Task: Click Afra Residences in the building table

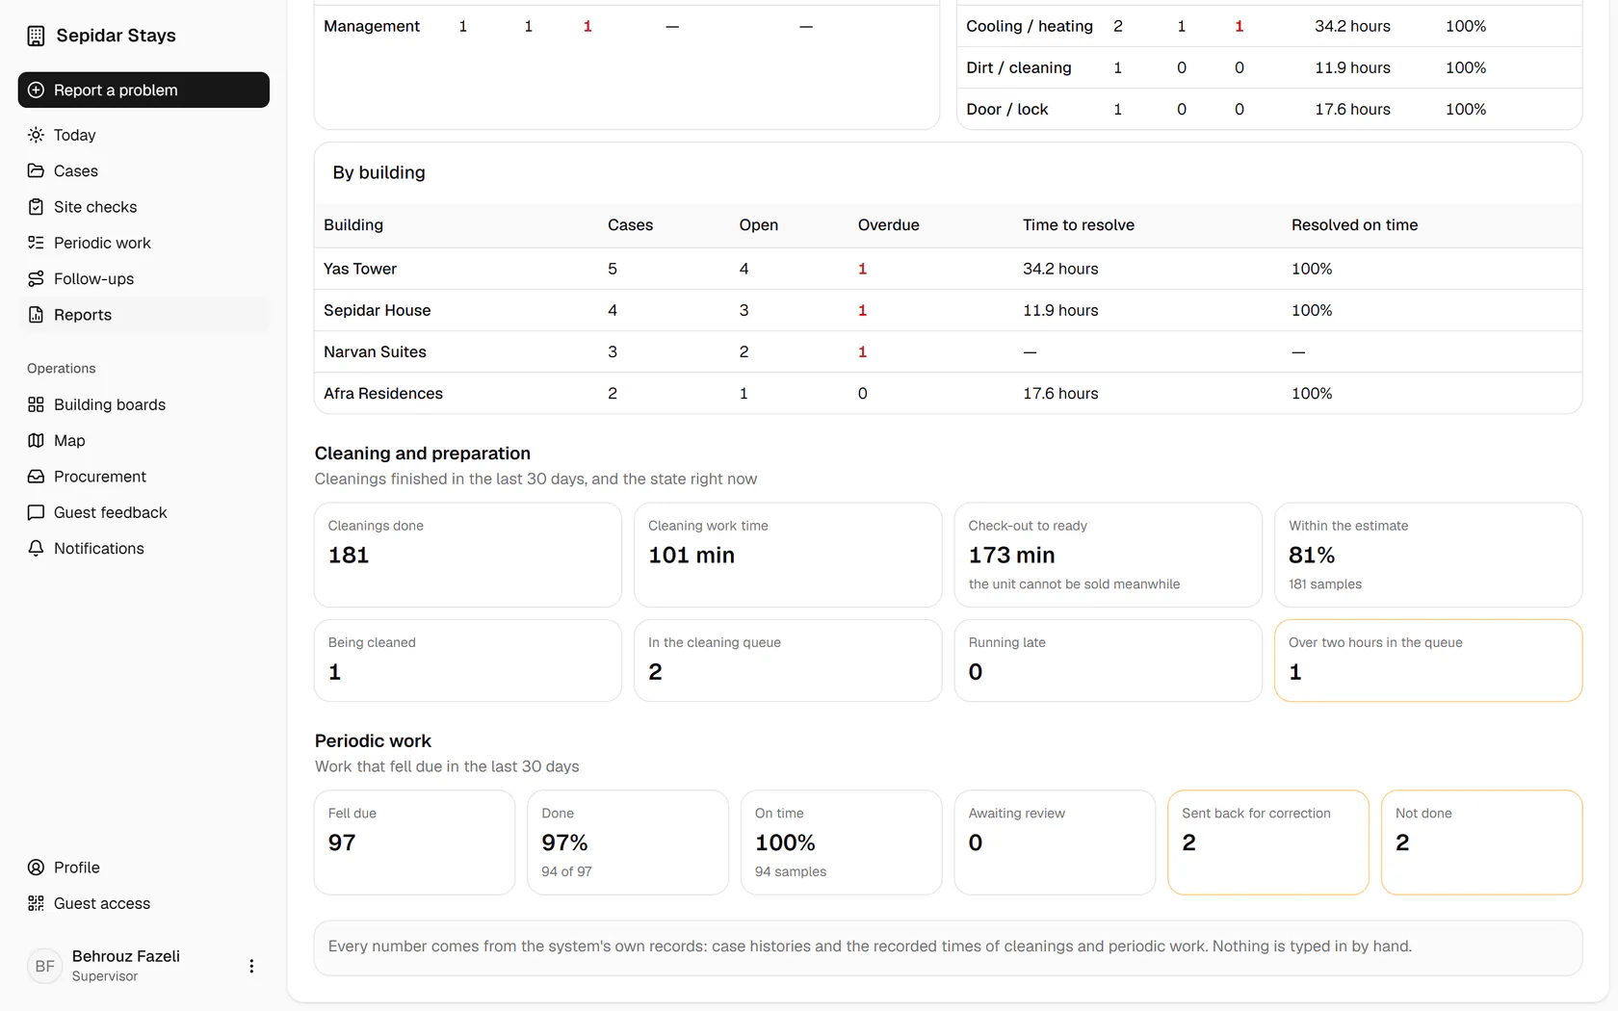Action: pos(383,393)
